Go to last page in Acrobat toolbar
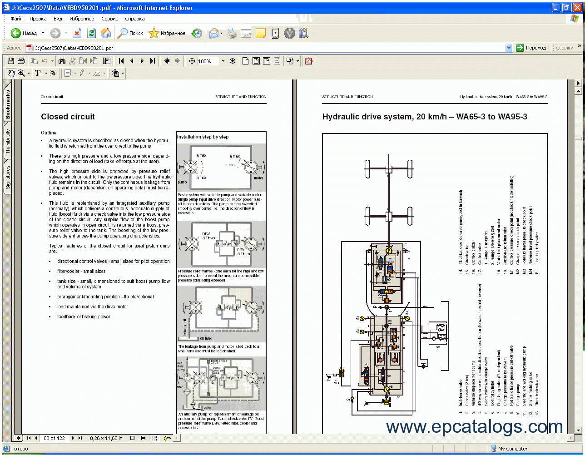The width and height of the screenshot is (585, 455). [x=153, y=61]
